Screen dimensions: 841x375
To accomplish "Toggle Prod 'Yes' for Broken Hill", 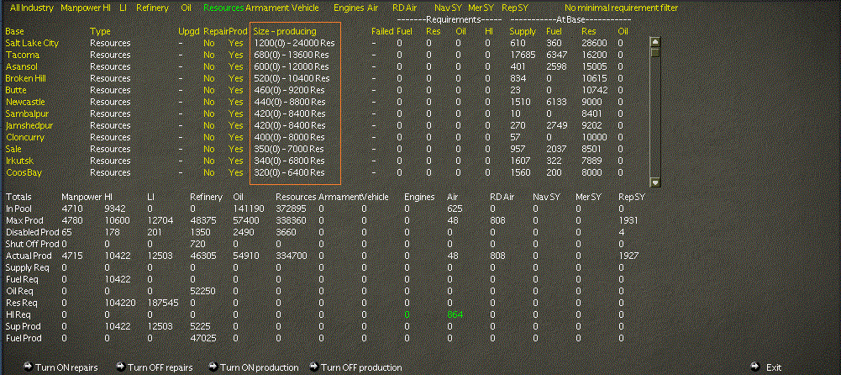I will pos(235,78).
